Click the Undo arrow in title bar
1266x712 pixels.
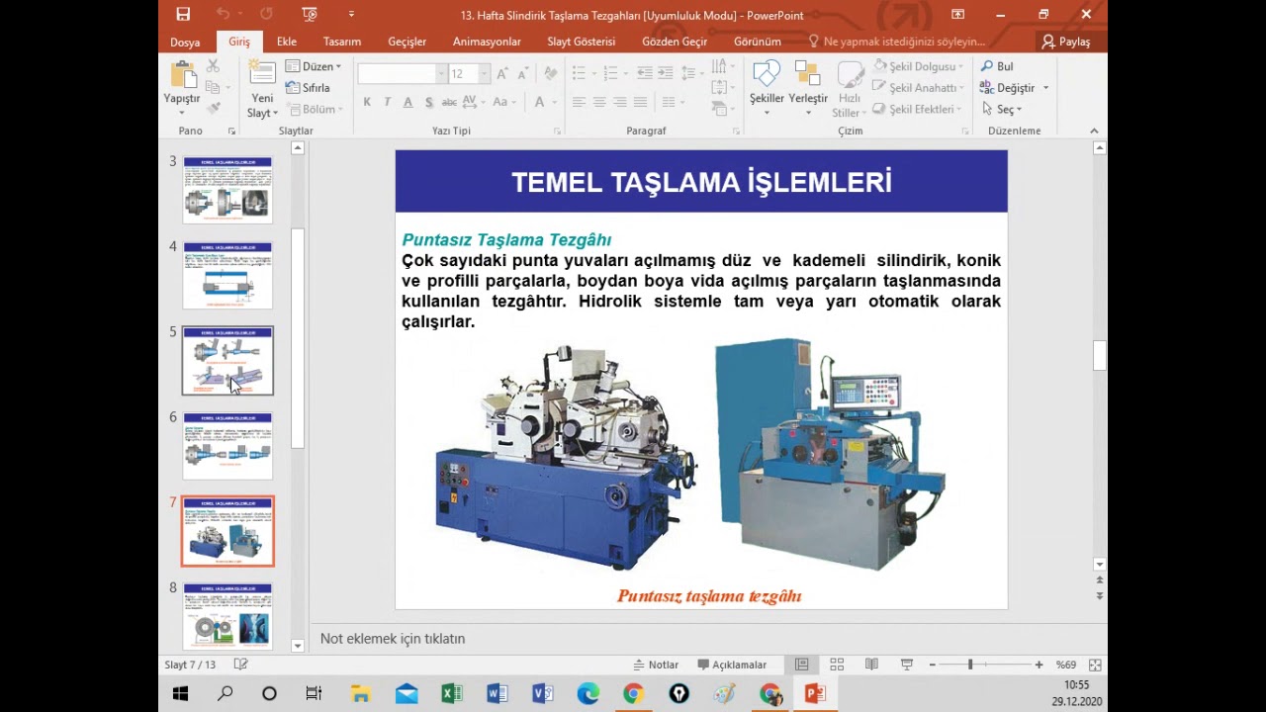click(224, 14)
